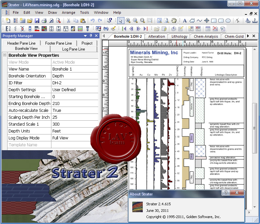Open the Window menu
This screenshot has width=260, height=224.
pyautogui.click(x=101, y=12)
